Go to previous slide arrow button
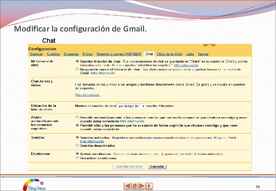Image resolution: width=276 pixels, height=191 pixels. point(127,186)
